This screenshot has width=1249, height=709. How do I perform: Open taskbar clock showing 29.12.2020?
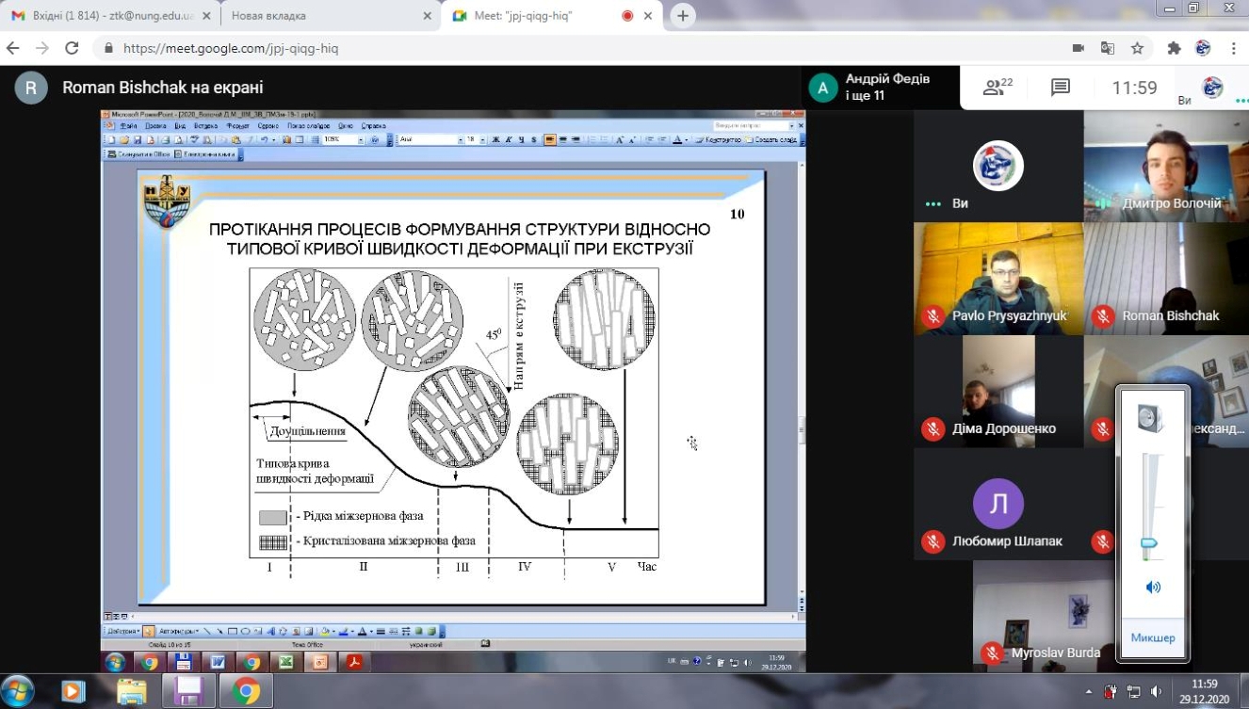pos(1204,691)
